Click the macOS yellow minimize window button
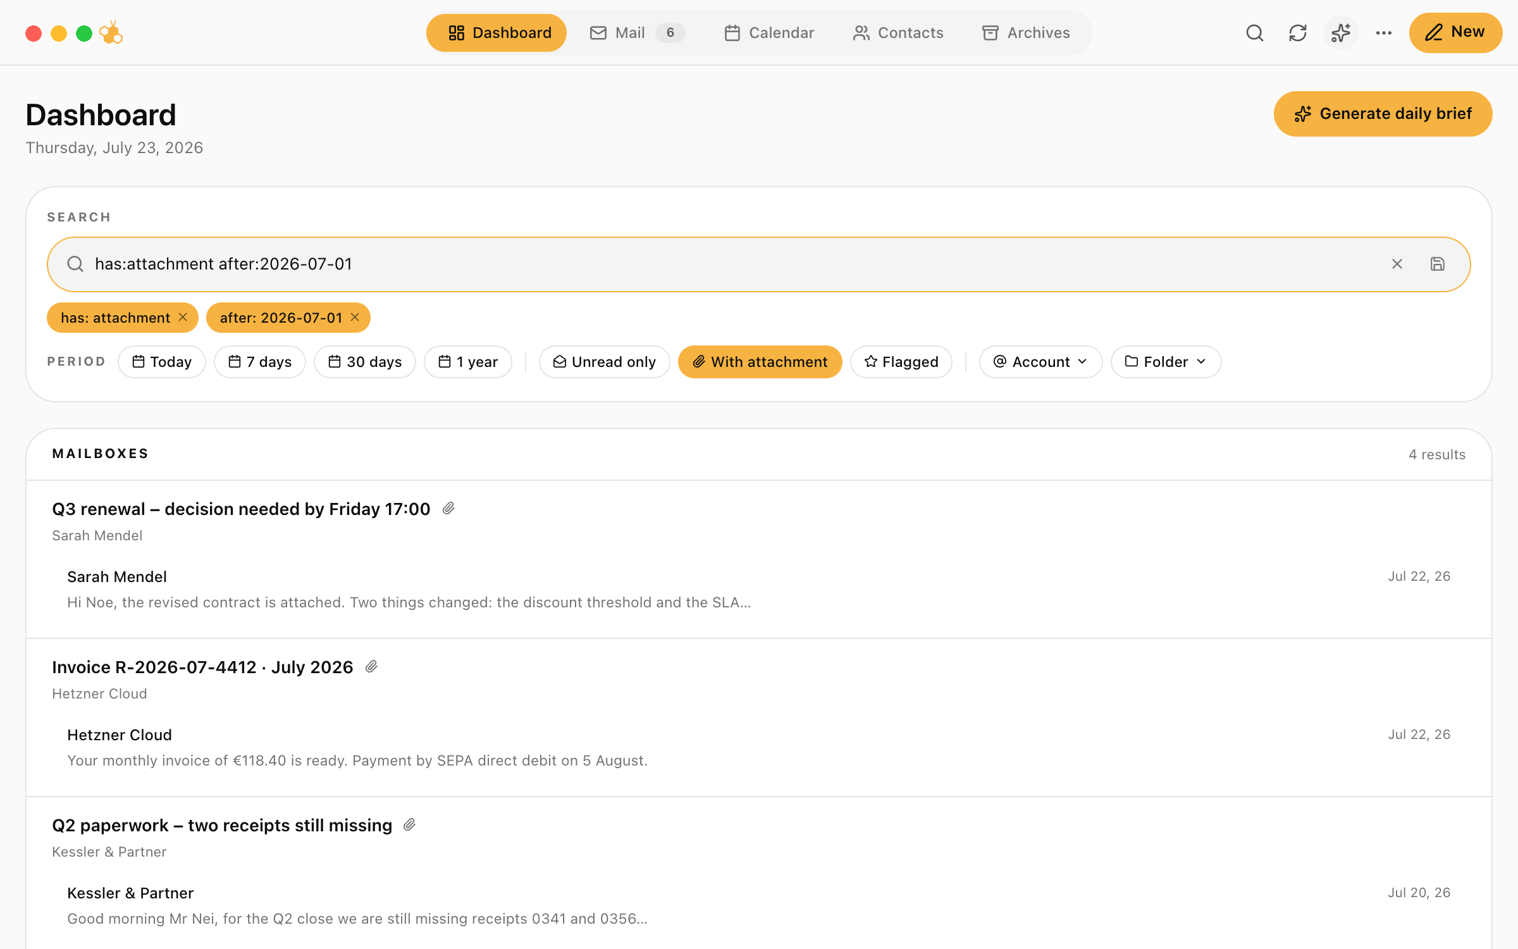Image resolution: width=1518 pixels, height=949 pixels. pos(59,33)
